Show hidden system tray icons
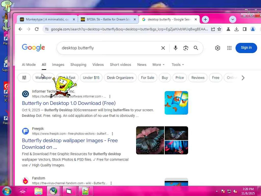The height and width of the screenshot is (196, 261). tap(217, 191)
